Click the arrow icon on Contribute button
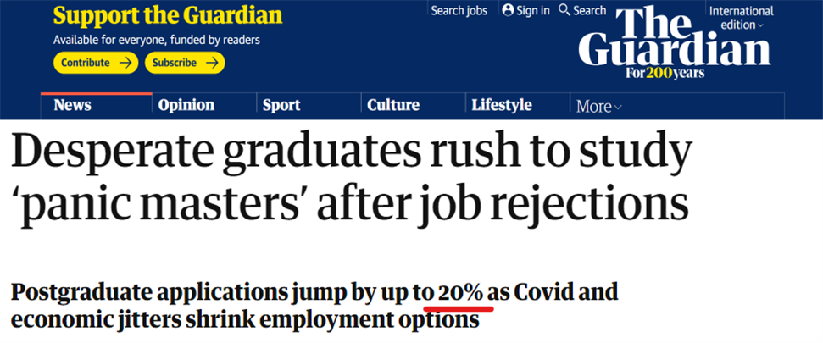This screenshot has height=343, width=823. coord(125,63)
